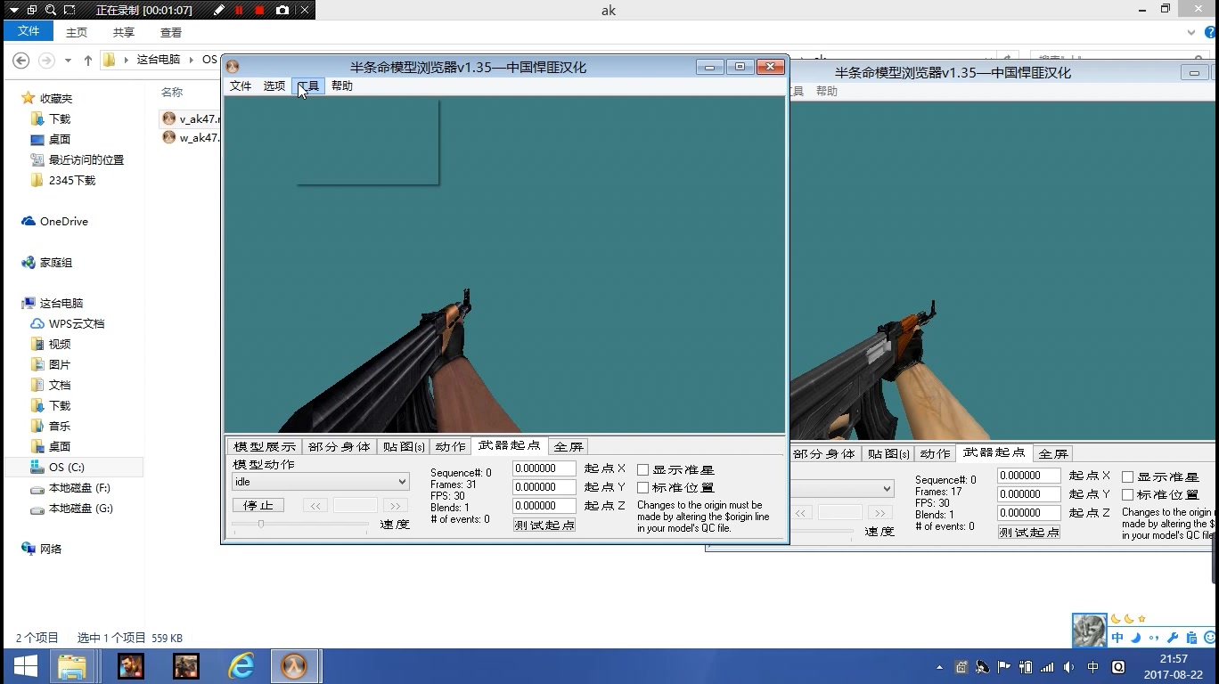Go back in File Explorer
This screenshot has height=684, width=1219.
click(20, 60)
